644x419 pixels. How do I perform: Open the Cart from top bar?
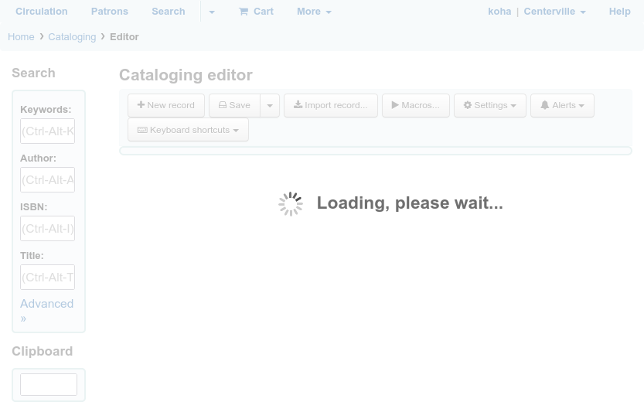point(256,12)
